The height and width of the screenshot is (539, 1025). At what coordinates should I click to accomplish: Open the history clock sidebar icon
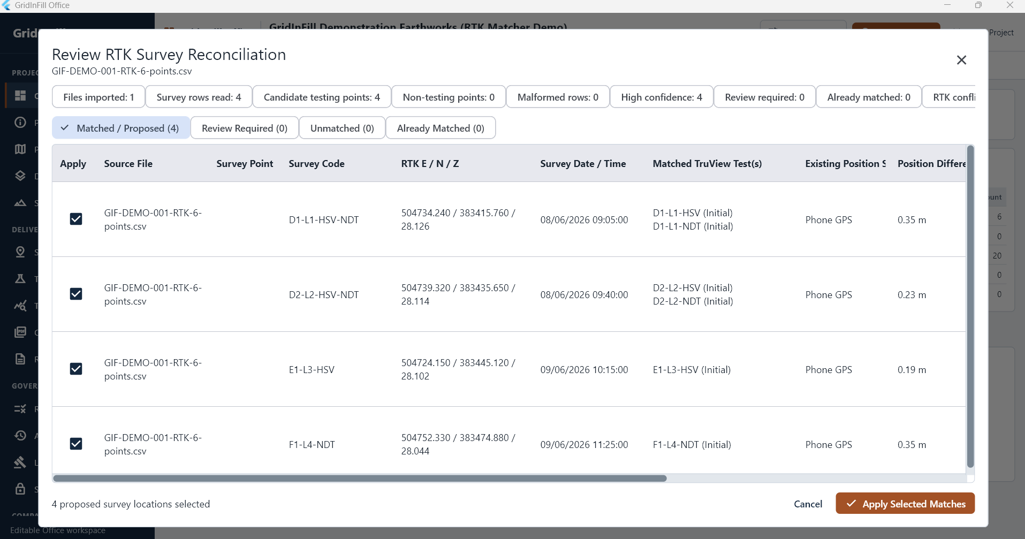click(20, 435)
